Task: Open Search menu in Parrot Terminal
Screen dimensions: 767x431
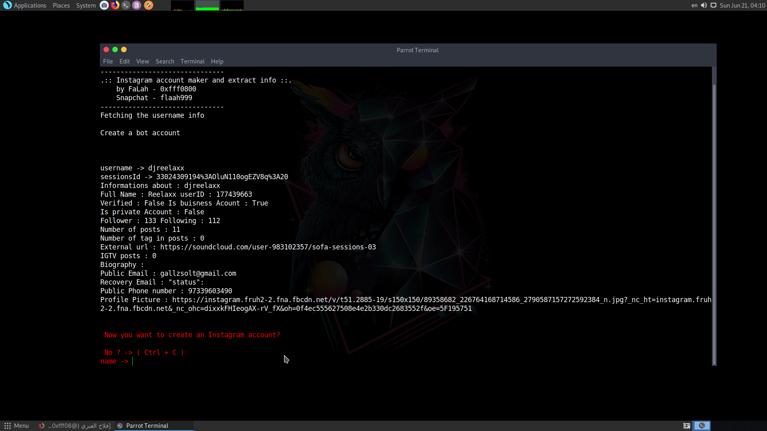Action: click(x=165, y=61)
